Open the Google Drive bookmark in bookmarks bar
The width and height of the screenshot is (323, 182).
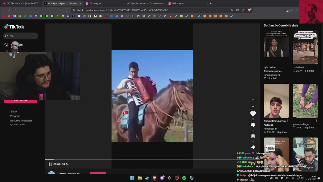coord(31,16)
